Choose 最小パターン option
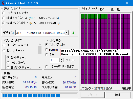 click(16, 58)
